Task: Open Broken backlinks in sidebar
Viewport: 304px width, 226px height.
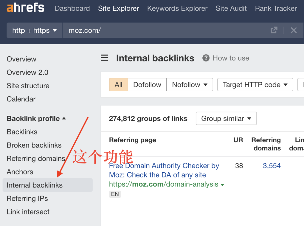Action: (34, 145)
